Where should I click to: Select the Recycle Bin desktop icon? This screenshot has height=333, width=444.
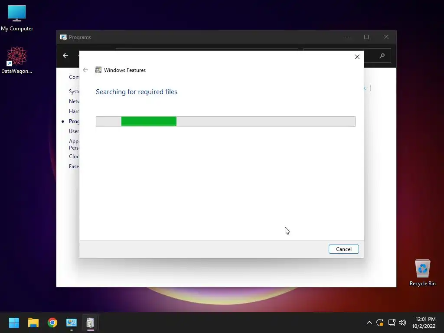(422, 273)
